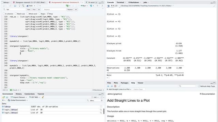The image size is (218, 122).
Task: Click the refresh environment icon
Action: point(102,97)
